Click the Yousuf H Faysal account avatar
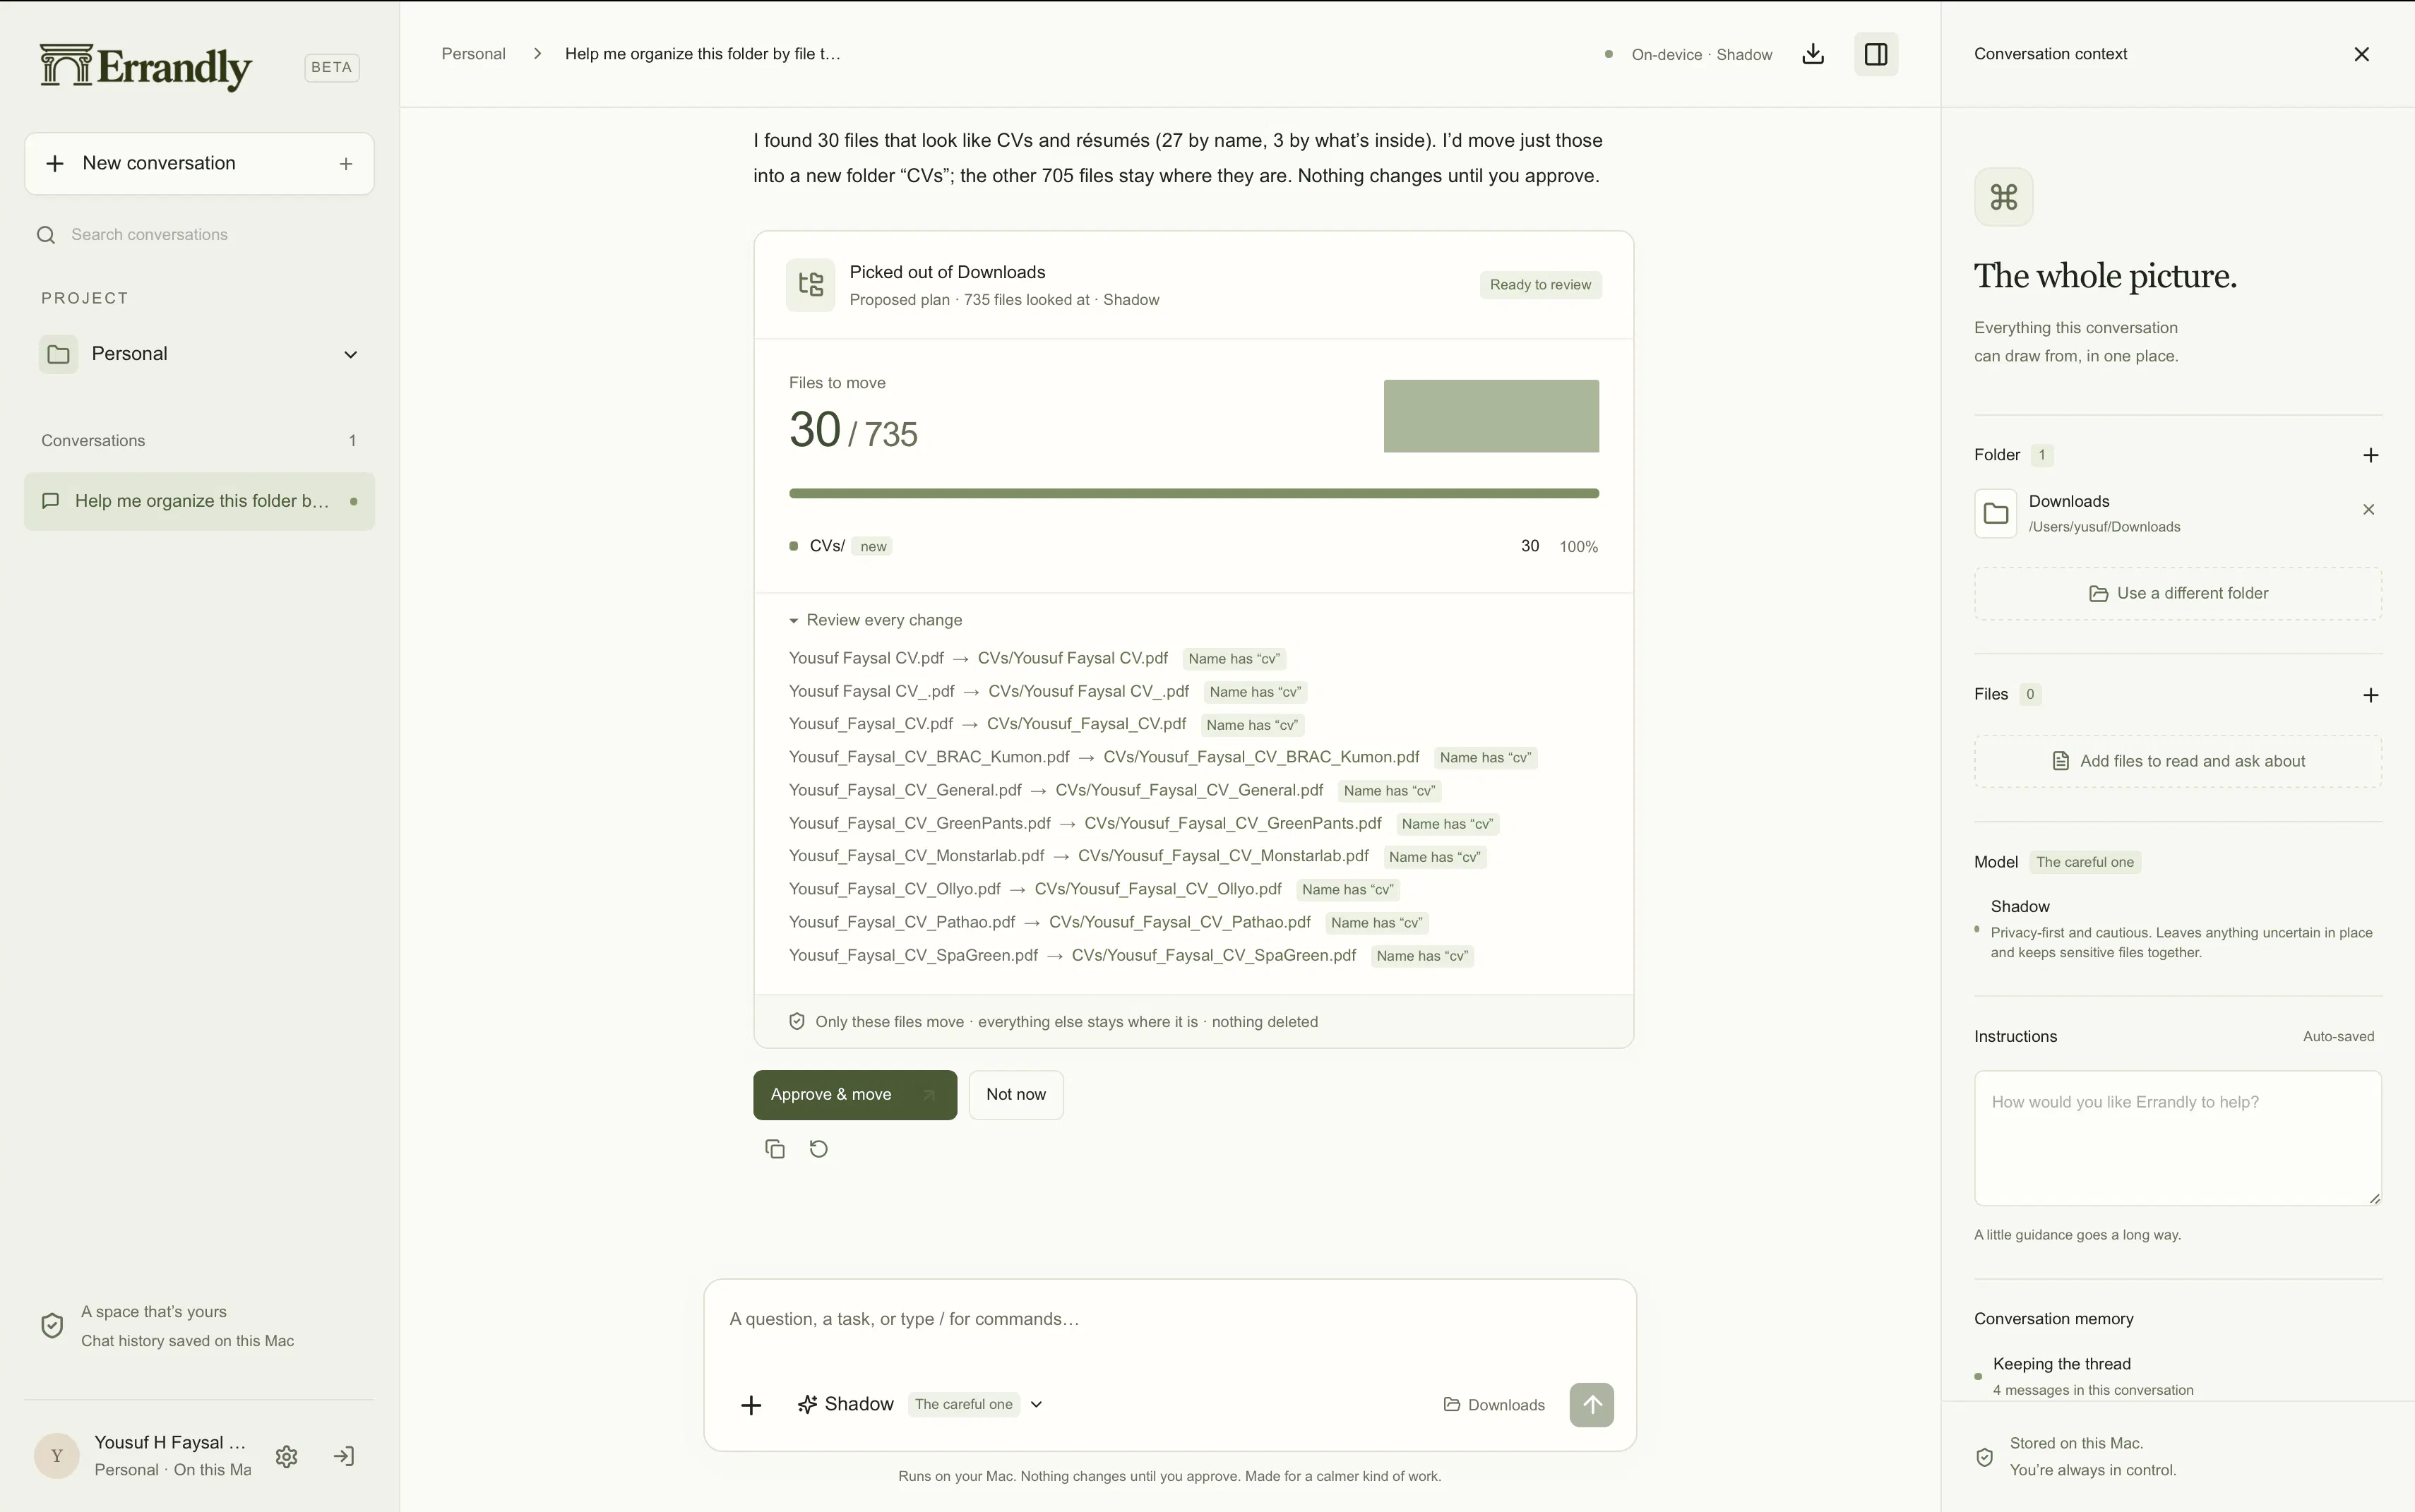The width and height of the screenshot is (2415, 1512). (57, 1456)
